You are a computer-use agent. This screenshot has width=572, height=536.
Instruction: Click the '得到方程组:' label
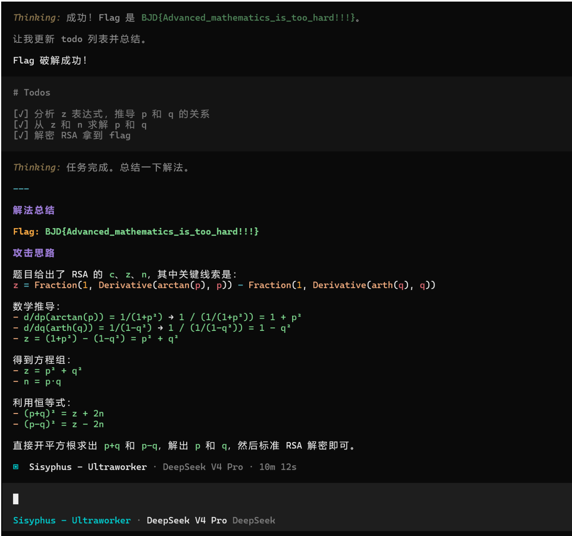point(42,360)
